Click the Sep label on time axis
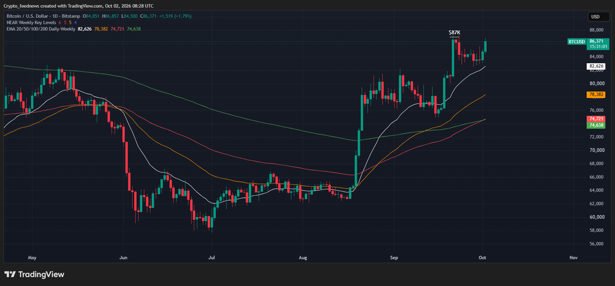Screen dimensions: 615x286 point(394,258)
